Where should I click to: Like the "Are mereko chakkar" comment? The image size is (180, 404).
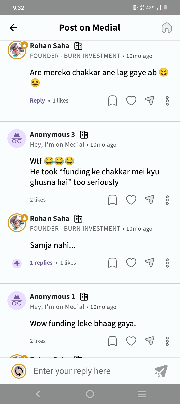pos(131,101)
